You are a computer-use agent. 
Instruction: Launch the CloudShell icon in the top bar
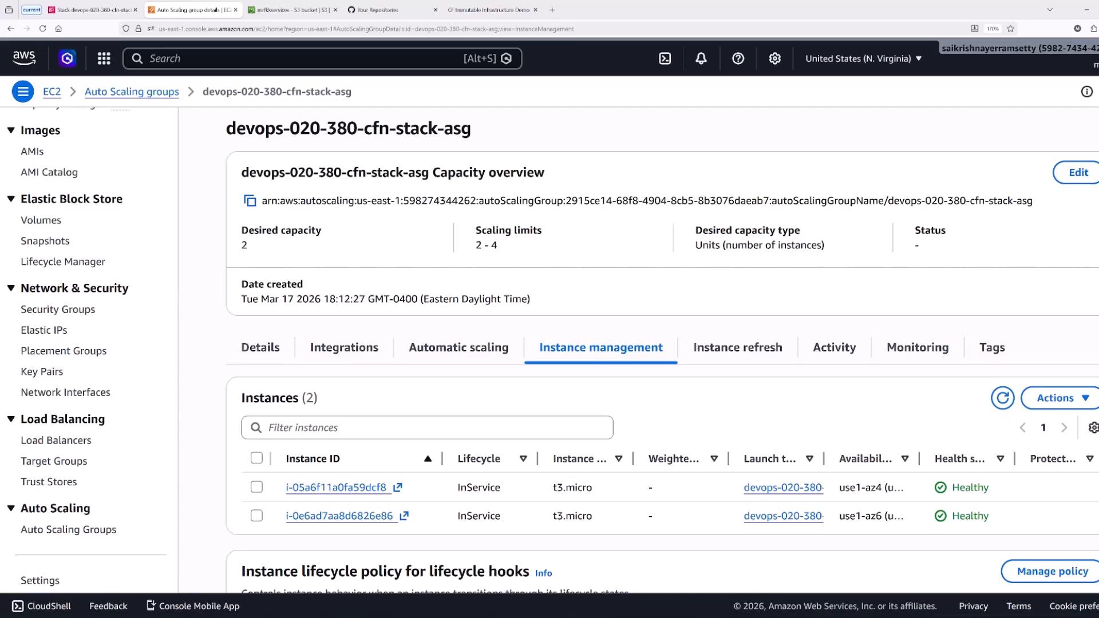pos(665,58)
